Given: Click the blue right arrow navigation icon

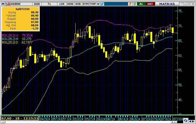Looking at the screenshot, I should tap(193, 121).
